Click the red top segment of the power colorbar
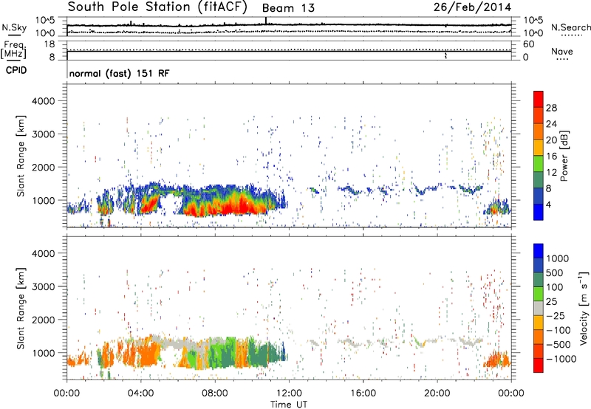The width and height of the screenshot is (591, 409). click(x=539, y=99)
